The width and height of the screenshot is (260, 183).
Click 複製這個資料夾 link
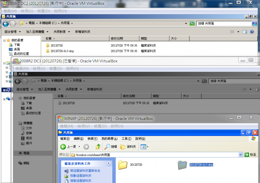point(81,181)
